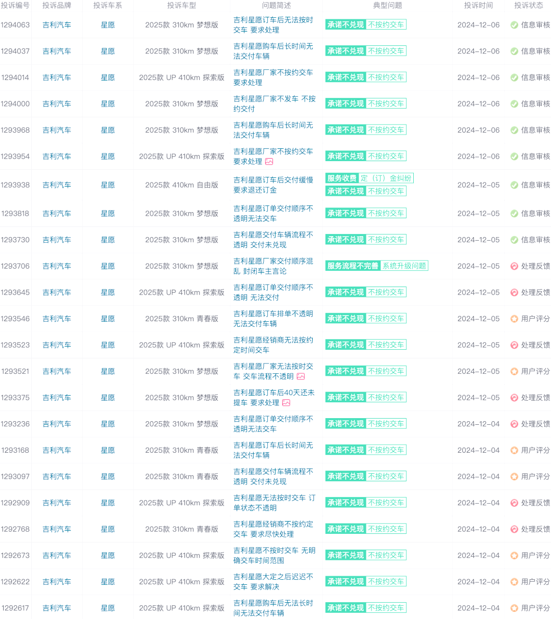The width and height of the screenshot is (551, 619).
Task: Click the green check icon in row 1294037
Action: 514,51
